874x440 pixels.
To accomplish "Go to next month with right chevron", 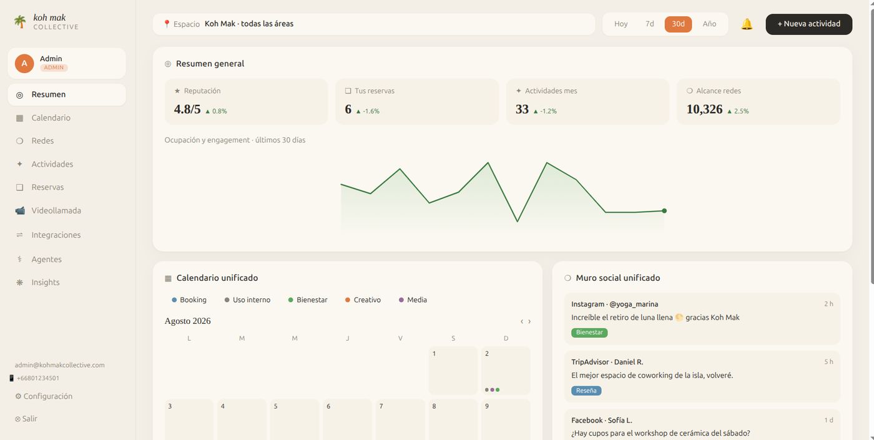I will pos(529,321).
